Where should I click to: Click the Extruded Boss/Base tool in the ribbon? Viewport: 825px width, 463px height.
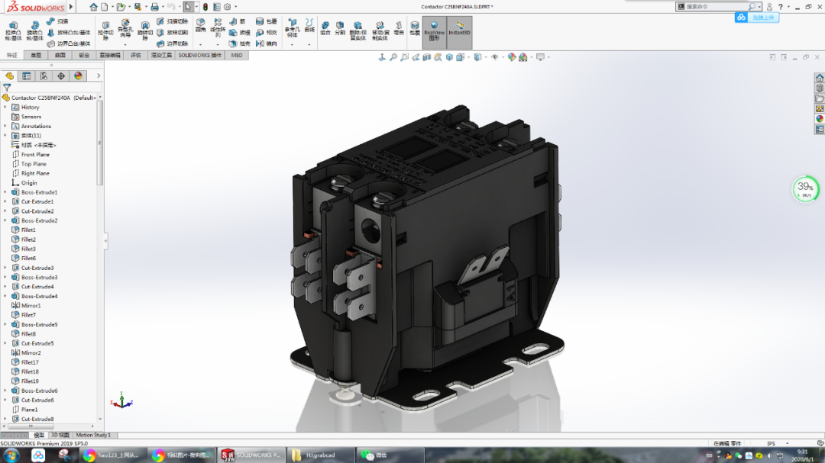13,31
